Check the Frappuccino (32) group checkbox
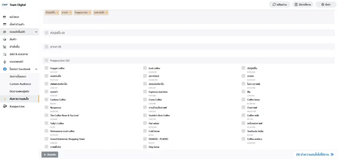 [x=46, y=61]
